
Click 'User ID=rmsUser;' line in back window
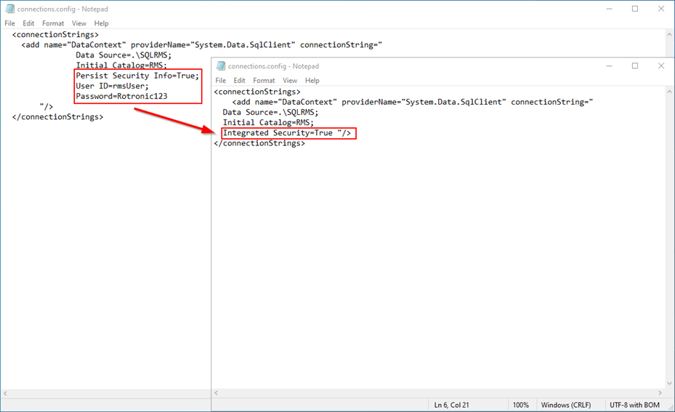pyautogui.click(x=112, y=86)
